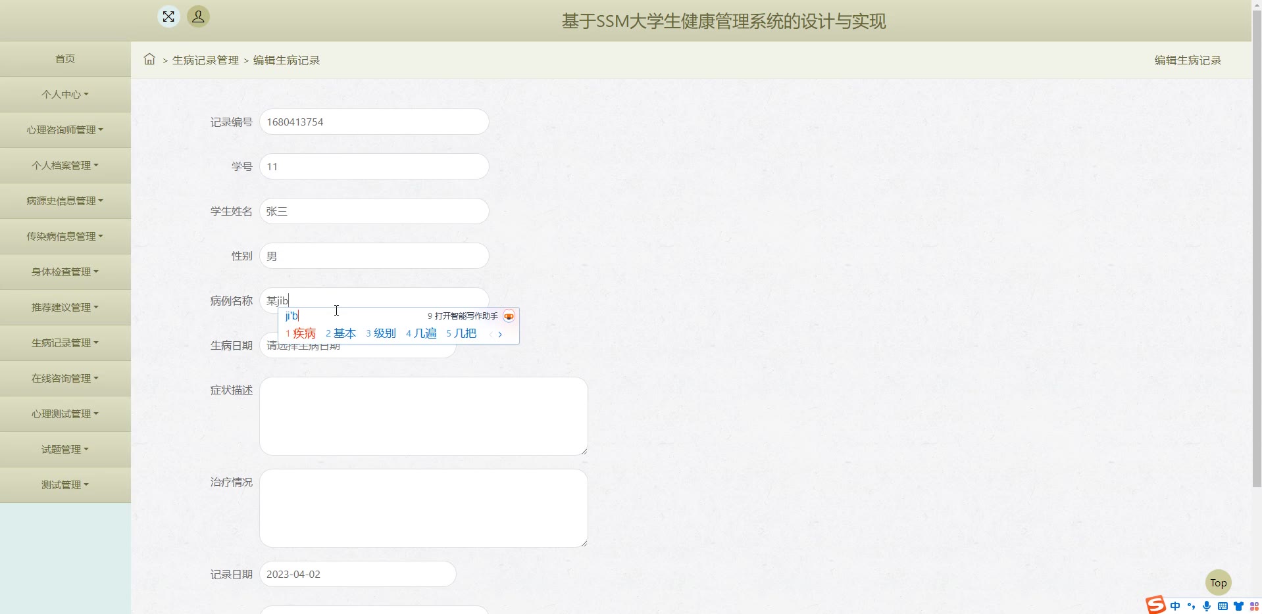The image size is (1262, 614).
Task: Open the user profile avatar icon
Action: [x=198, y=16]
